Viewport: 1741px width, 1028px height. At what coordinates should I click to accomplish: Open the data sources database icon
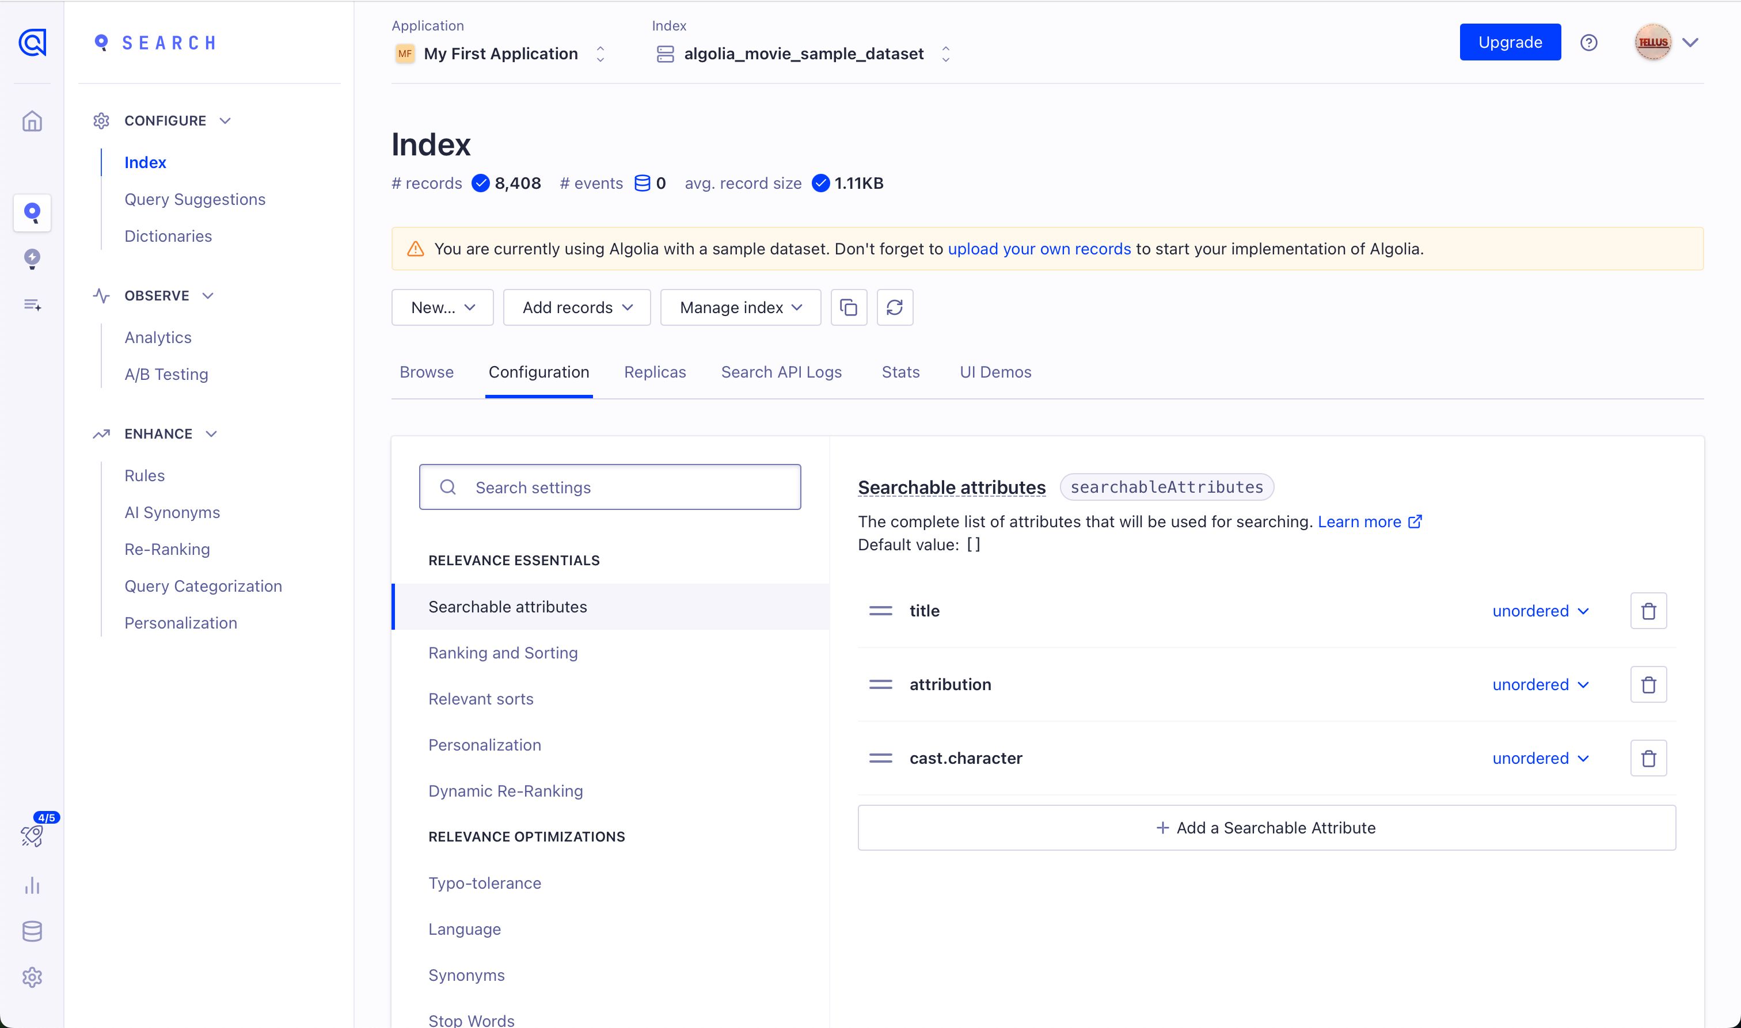click(32, 931)
